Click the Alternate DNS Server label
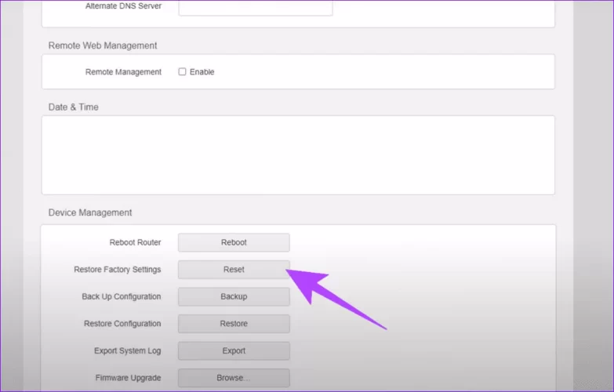Screen dimensions: 614x392 tap(123, 6)
